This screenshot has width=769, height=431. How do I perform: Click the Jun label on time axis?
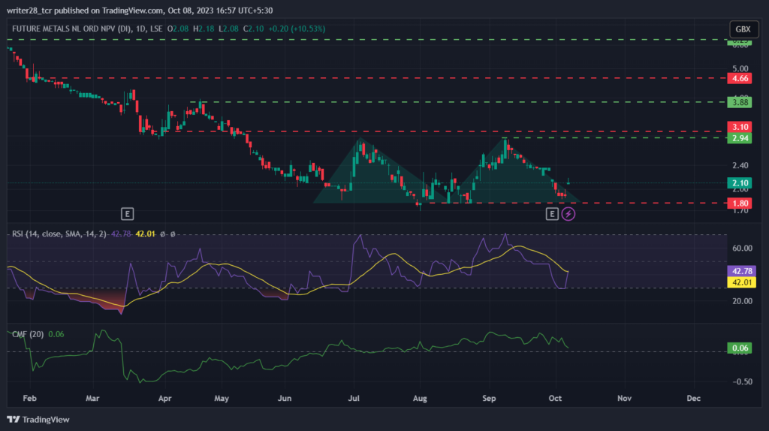285,398
